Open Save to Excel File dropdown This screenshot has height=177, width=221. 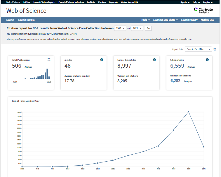(x=198, y=49)
